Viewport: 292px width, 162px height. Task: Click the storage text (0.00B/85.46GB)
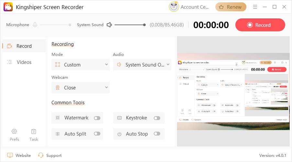pos(167,25)
